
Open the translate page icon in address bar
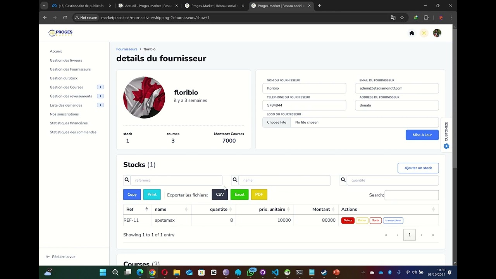click(393, 17)
